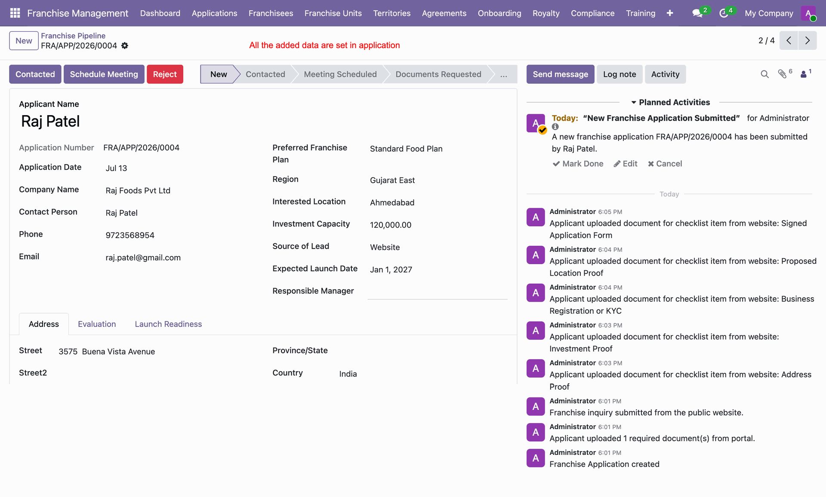The width and height of the screenshot is (826, 497).
Task: Open the activities clock icon in navbar
Action: coord(724,13)
